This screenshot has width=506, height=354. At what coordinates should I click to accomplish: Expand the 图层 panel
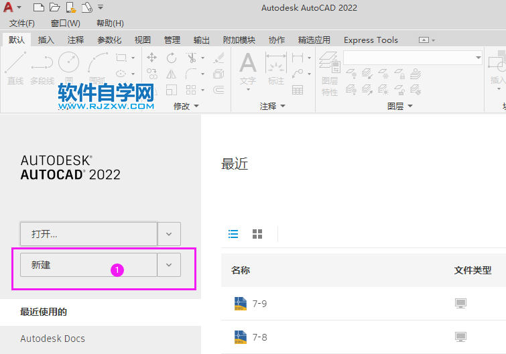(400, 106)
